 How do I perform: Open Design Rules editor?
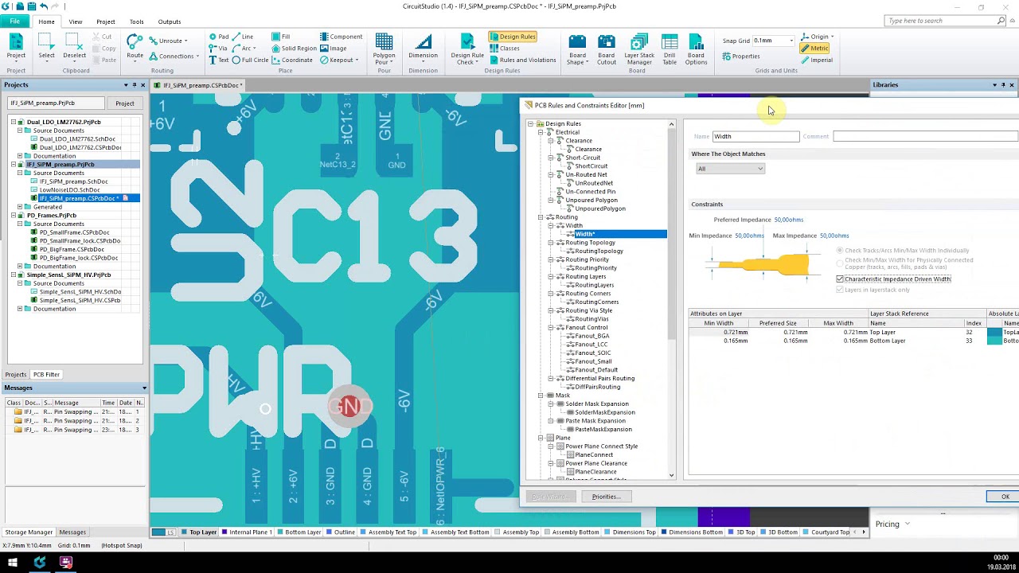pyautogui.click(x=512, y=37)
